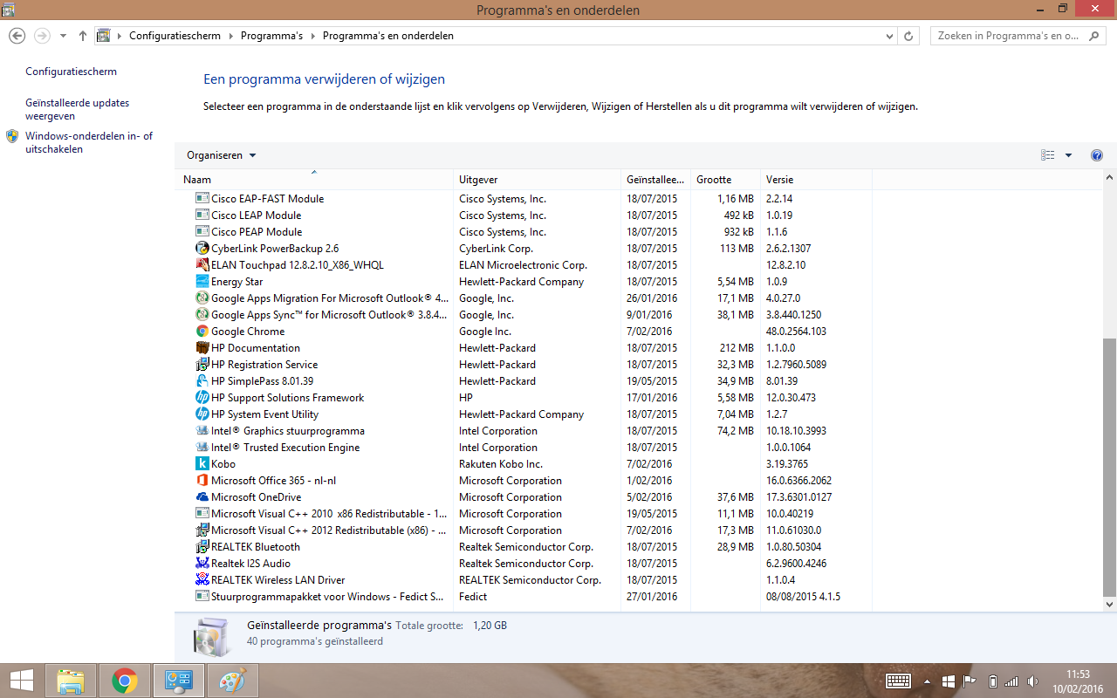The image size is (1117, 698).
Task: Click the Microsoft Office 365 icon
Action: [202, 481]
